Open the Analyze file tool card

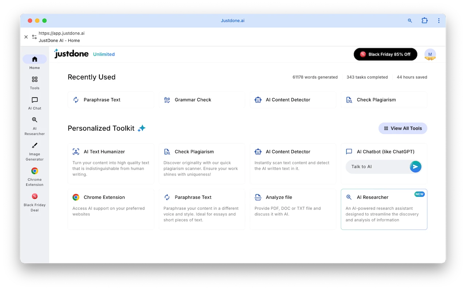pos(293,209)
